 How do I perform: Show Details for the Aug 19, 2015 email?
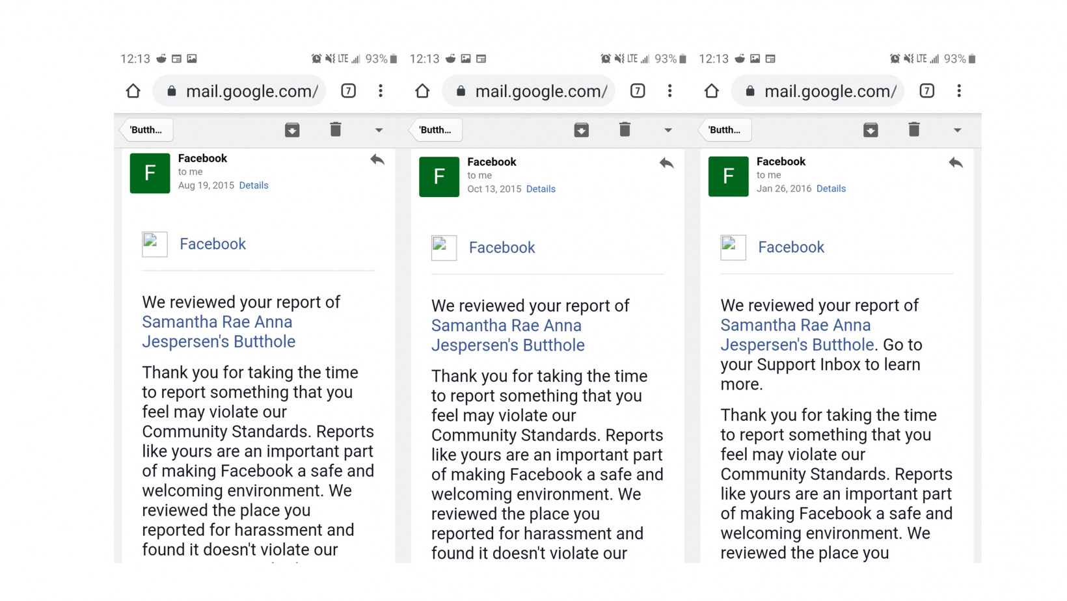click(254, 185)
